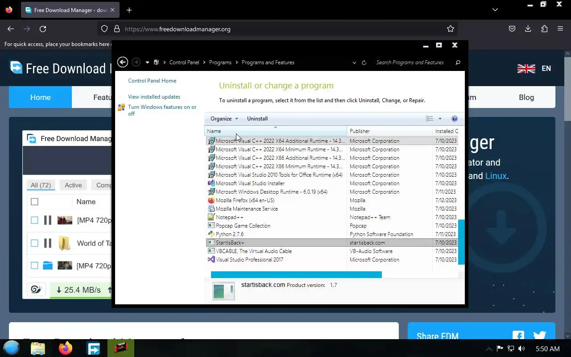The image size is (571, 357).
Task: Select Popcap Game Collection entry
Action: coord(332,226)
